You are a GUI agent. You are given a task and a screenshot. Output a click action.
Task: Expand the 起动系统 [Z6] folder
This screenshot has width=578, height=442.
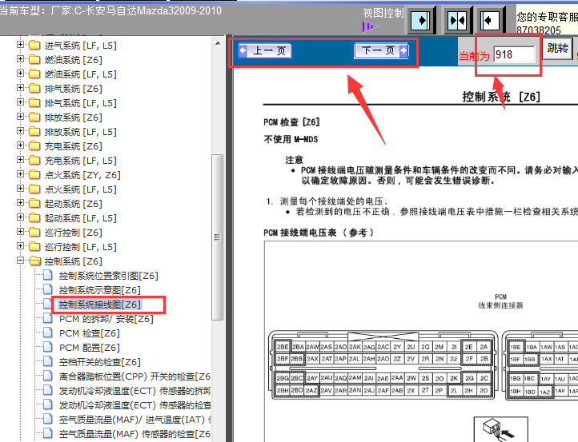coord(20,202)
